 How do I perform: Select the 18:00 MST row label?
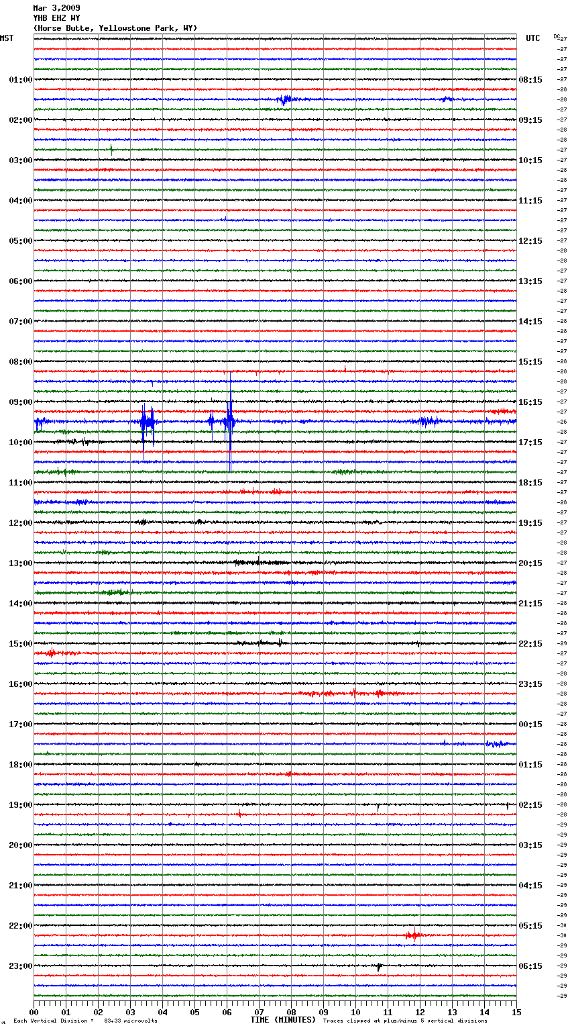click(21, 765)
